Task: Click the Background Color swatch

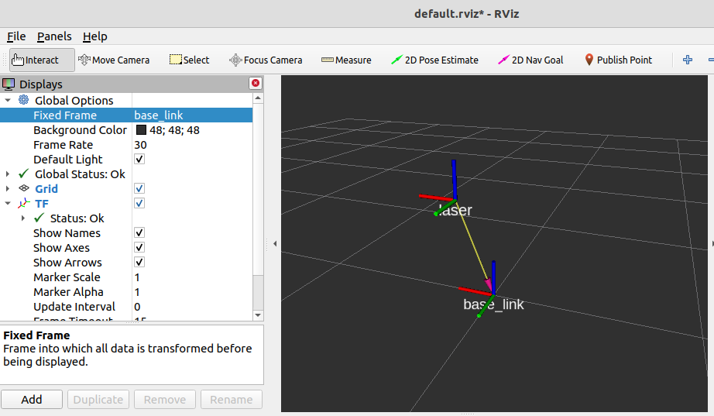Action: click(141, 130)
